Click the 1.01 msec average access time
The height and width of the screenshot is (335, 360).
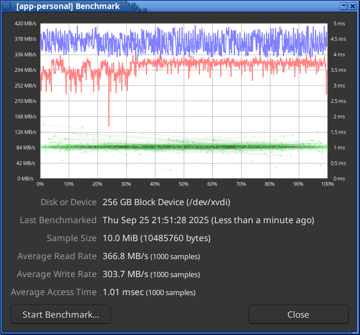coord(123,292)
